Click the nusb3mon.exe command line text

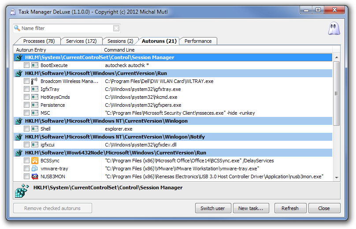[x=214, y=176]
